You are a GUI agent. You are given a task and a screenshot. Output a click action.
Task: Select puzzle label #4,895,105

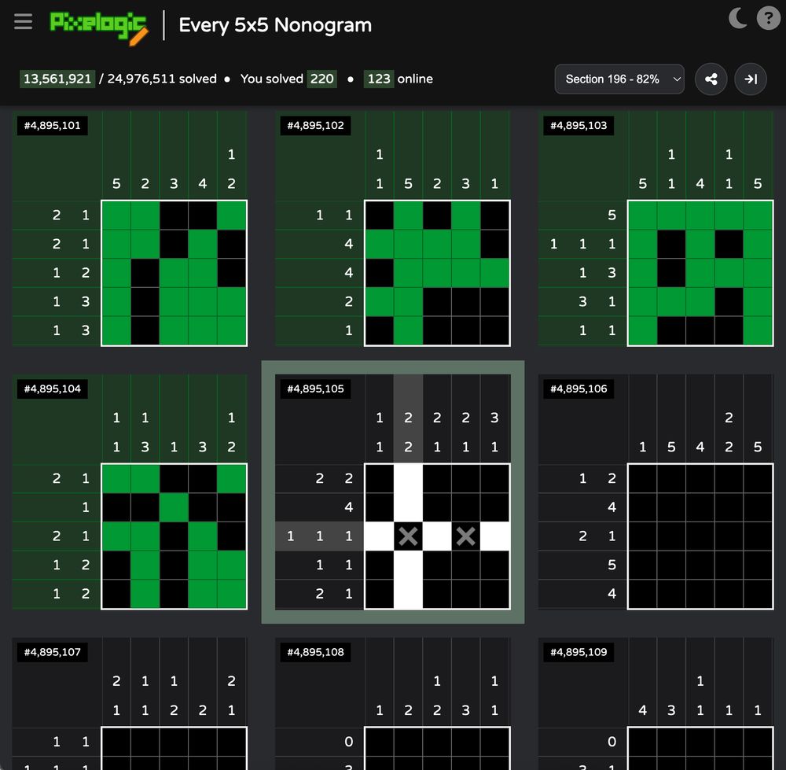pos(315,389)
